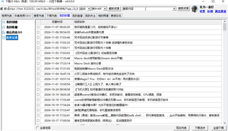Click the 视频名称 column header
Viewport: 228px width, 131px height.
147,22
